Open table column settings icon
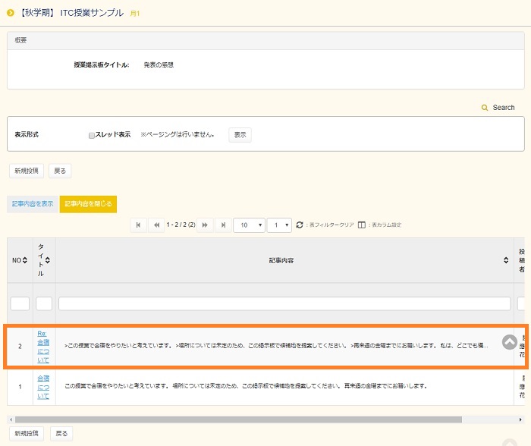This screenshot has height=446, width=531. (362, 225)
